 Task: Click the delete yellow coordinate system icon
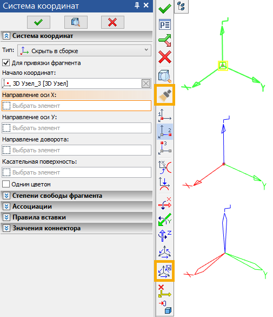tap(164, 291)
